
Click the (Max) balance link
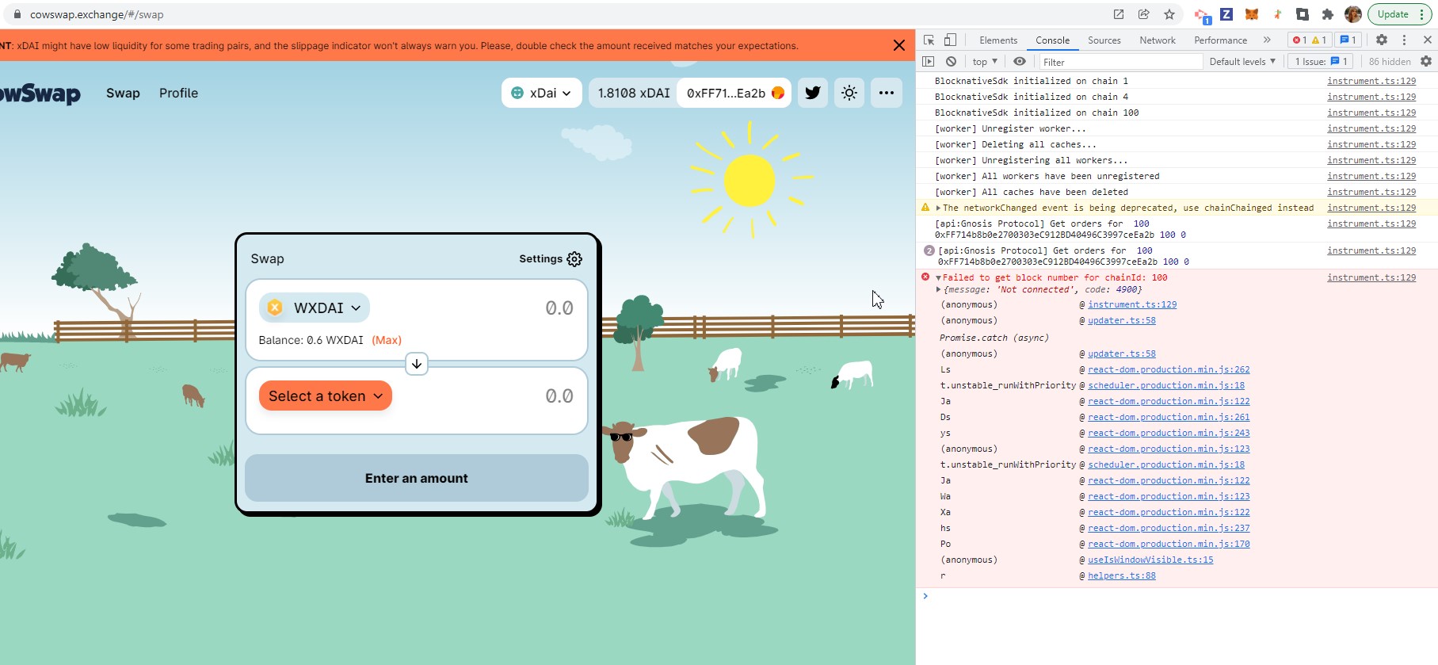pos(387,340)
